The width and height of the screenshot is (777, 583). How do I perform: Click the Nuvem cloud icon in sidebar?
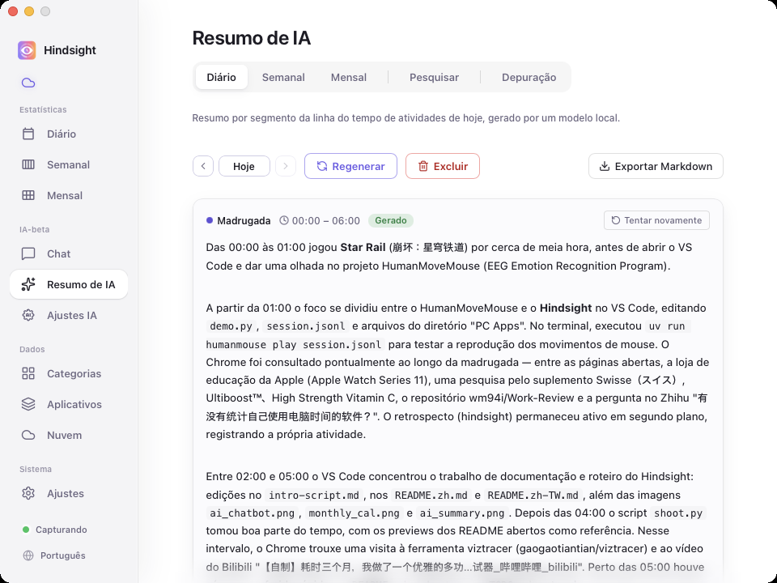[28, 436]
